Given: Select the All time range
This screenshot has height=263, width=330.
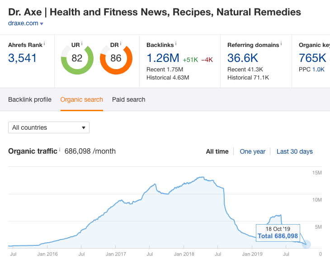Looking at the screenshot, I should coord(217,151).
